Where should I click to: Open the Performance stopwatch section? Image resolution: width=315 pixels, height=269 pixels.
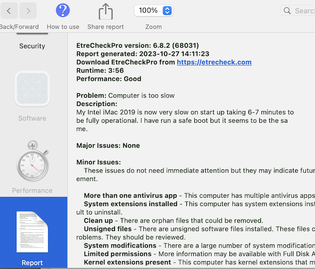(33, 160)
